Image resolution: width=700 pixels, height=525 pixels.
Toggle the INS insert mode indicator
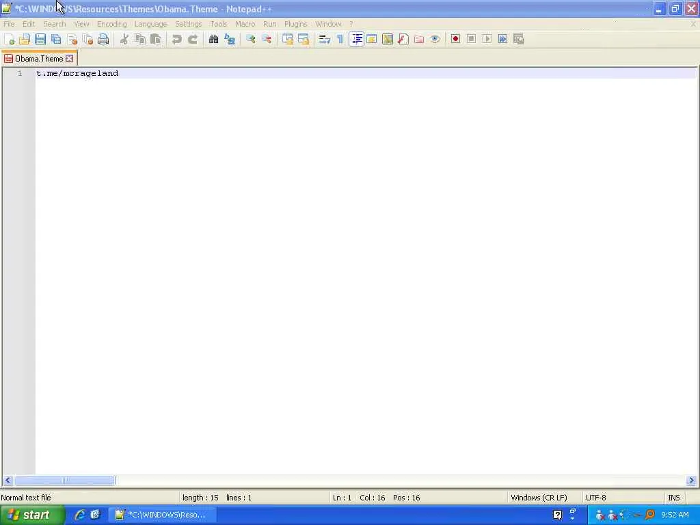pyautogui.click(x=674, y=498)
